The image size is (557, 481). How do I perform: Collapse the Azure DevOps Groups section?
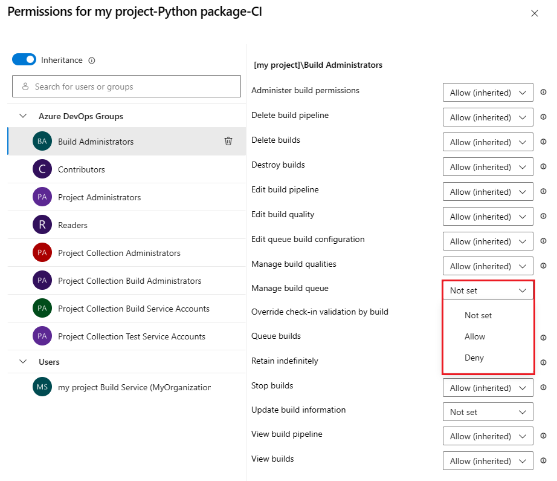23,116
